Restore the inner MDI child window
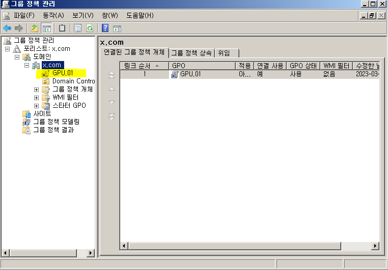Viewport: 388px width, 270px height. (x=372, y=16)
